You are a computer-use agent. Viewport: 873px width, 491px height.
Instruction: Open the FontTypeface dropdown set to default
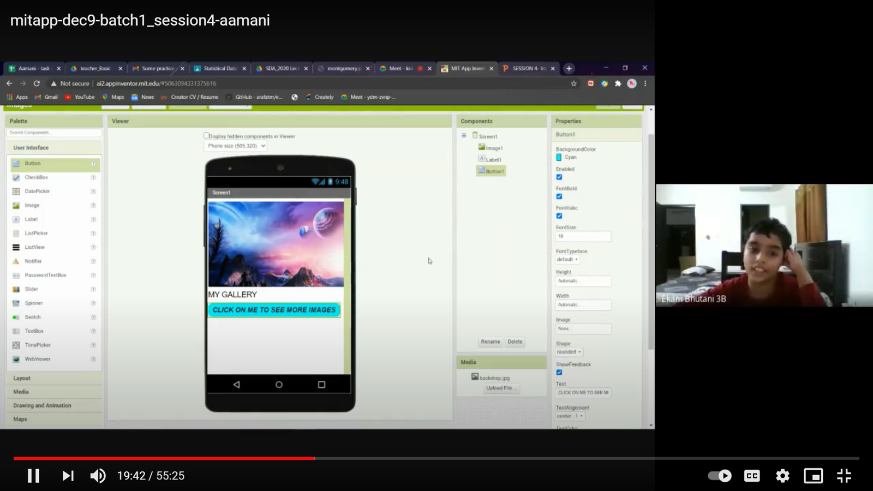(567, 259)
